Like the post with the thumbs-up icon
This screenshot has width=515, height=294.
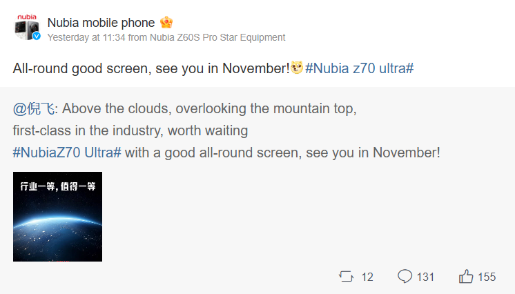coord(466,277)
